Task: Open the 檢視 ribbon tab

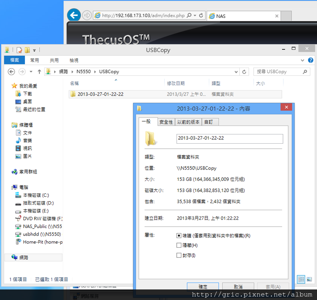Action: click(x=74, y=60)
